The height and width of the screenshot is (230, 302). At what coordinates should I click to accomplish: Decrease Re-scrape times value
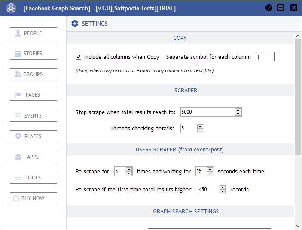[x=128, y=173]
